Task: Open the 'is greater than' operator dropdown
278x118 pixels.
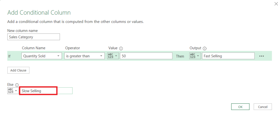Action: (101, 56)
